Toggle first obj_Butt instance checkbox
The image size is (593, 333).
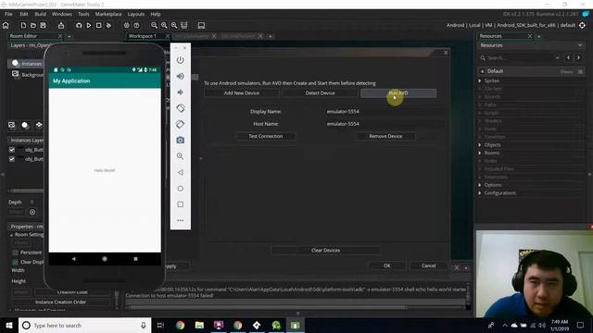click(12, 150)
